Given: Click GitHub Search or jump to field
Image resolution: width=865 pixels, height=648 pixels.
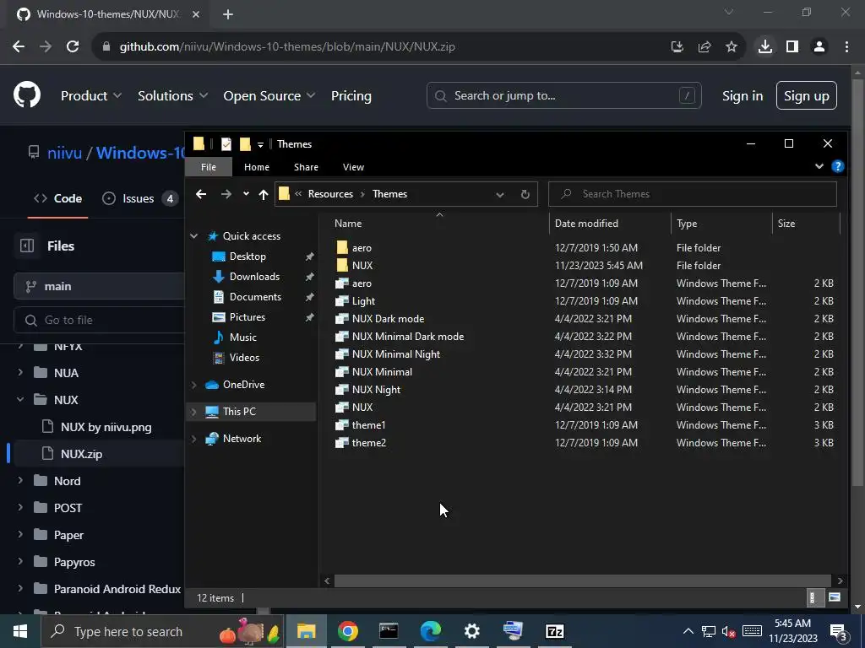Looking at the screenshot, I should point(563,96).
